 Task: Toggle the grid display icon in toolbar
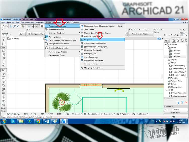[x=42, y=26]
